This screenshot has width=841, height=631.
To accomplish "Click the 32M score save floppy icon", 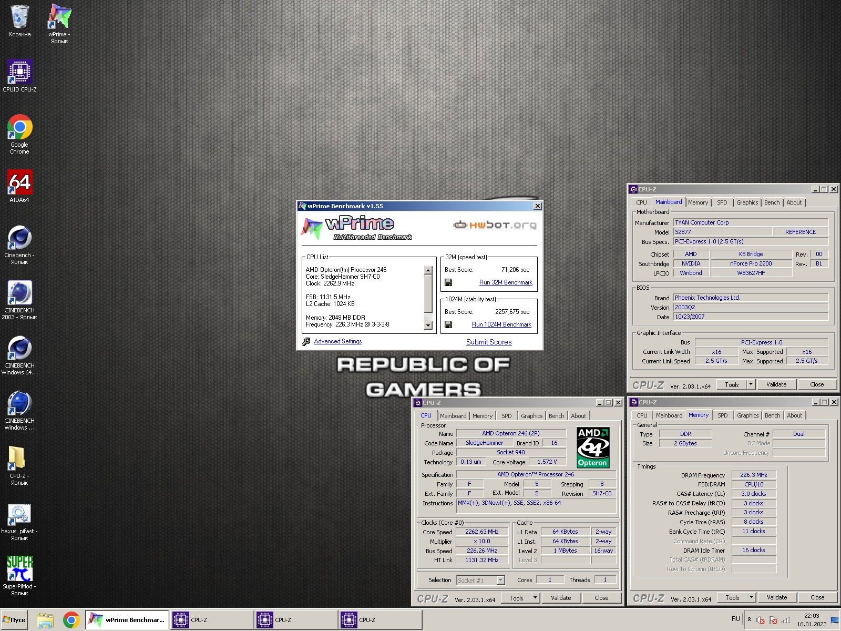I will tap(448, 282).
